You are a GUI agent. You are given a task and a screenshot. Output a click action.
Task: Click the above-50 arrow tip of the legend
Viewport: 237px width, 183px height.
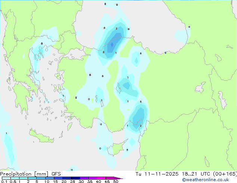point(118,178)
